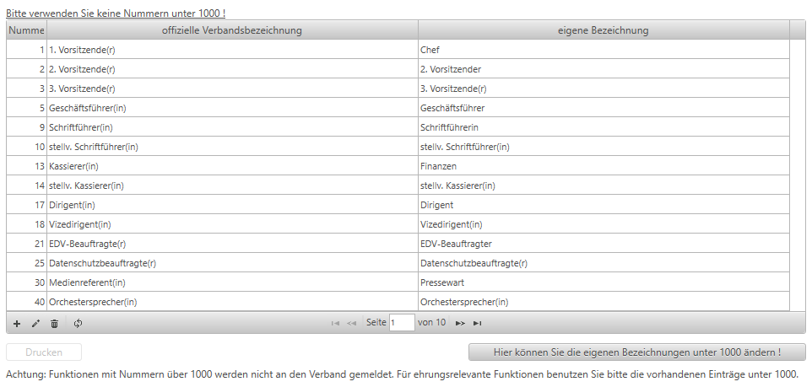
Task: Reload the grid with refresh icon
Action: point(78,324)
